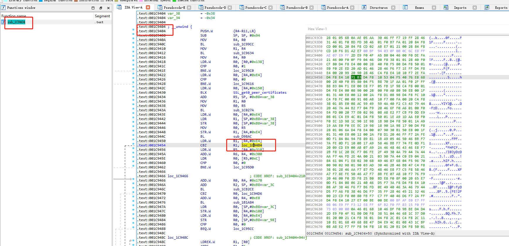Click the loc_1C95CC branch target

coord(244,229)
